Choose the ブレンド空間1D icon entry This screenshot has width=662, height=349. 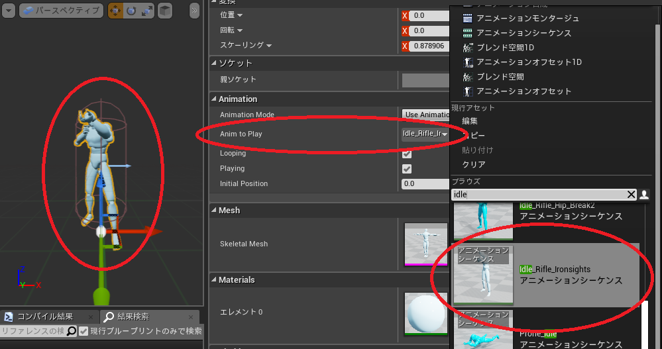pyautogui.click(x=467, y=47)
